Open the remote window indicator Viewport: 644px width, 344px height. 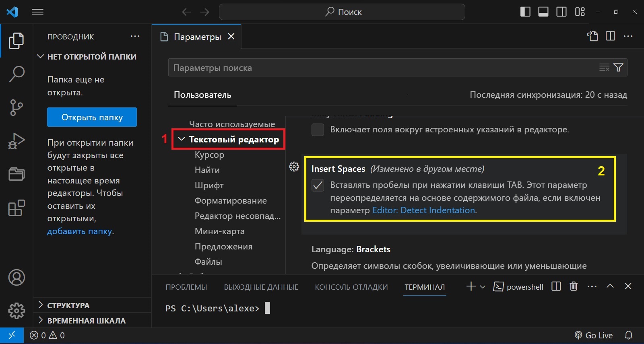coord(12,335)
